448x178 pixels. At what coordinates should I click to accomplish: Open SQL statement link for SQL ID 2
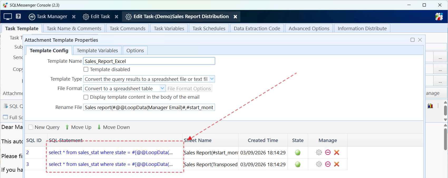pyautogui.click(x=111, y=153)
